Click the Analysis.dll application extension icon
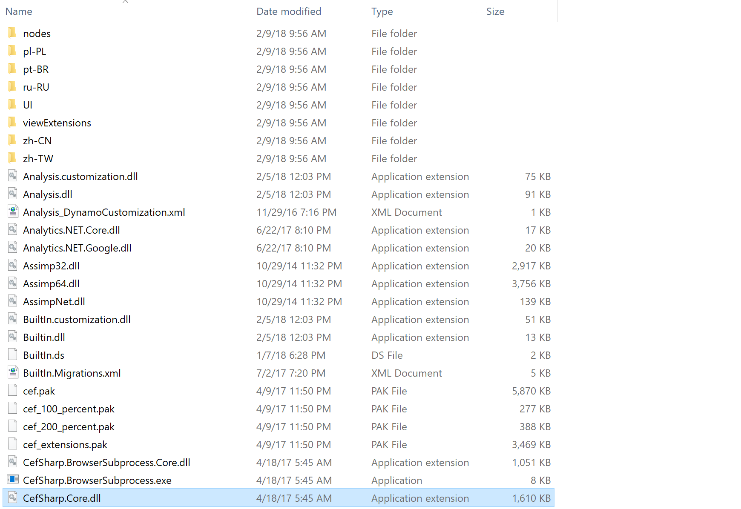This screenshot has height=509, width=741. (x=12, y=194)
